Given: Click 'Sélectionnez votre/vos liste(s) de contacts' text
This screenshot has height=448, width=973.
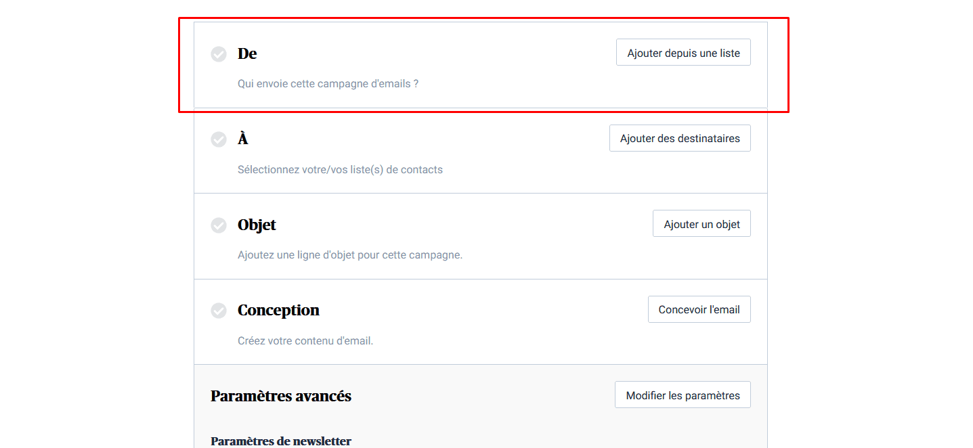Looking at the screenshot, I should pyautogui.click(x=340, y=169).
